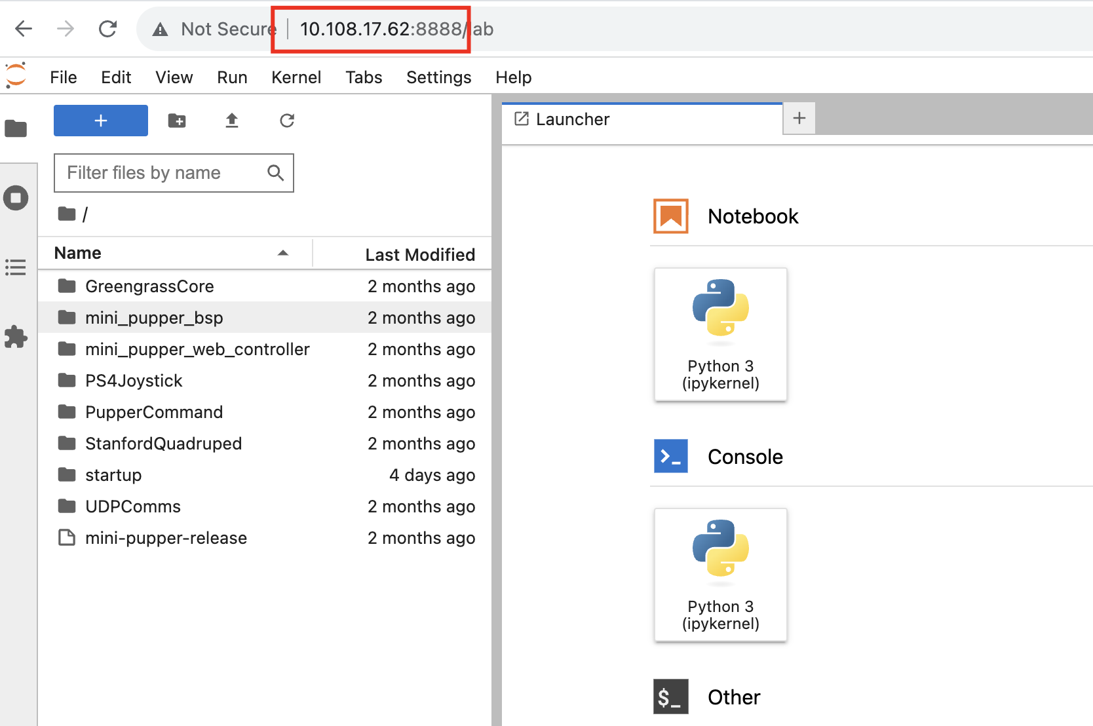Refresh the file browser list

coord(287,121)
